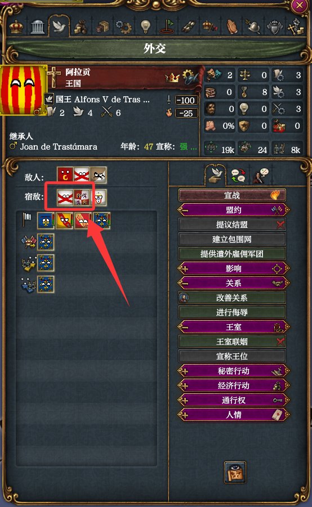Switch to the dove hand diplomacy subtab
The height and width of the screenshot is (507, 312).
tap(215, 175)
